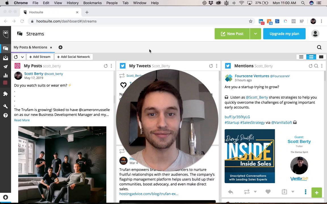
Task: Click the green plus button
Action: pyautogui.click(x=316, y=193)
